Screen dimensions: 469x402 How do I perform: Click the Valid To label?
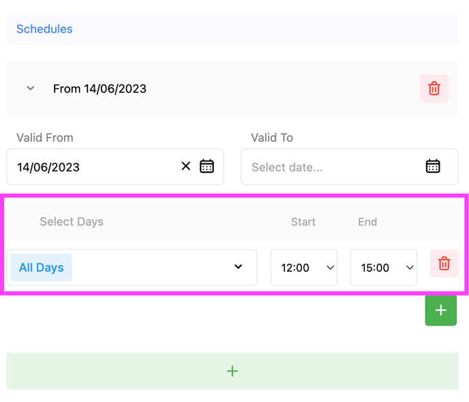click(271, 138)
